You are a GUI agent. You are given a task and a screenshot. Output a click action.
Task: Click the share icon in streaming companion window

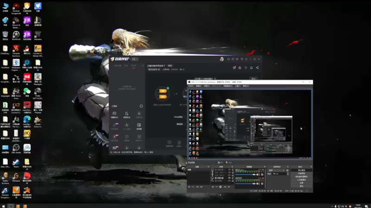pos(257,67)
